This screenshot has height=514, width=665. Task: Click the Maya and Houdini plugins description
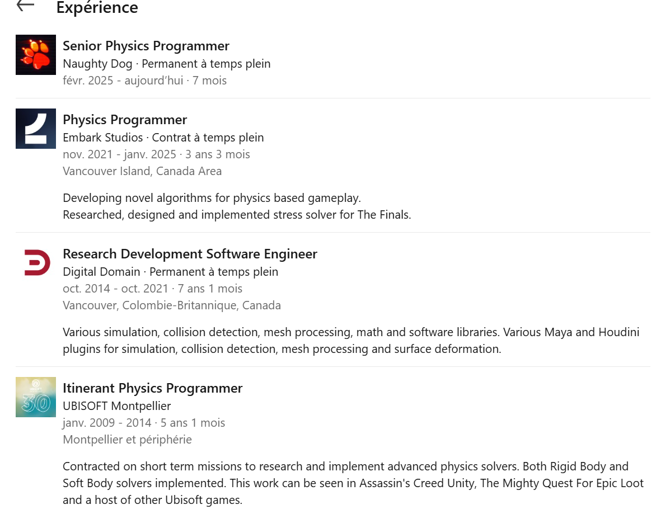pos(351,341)
